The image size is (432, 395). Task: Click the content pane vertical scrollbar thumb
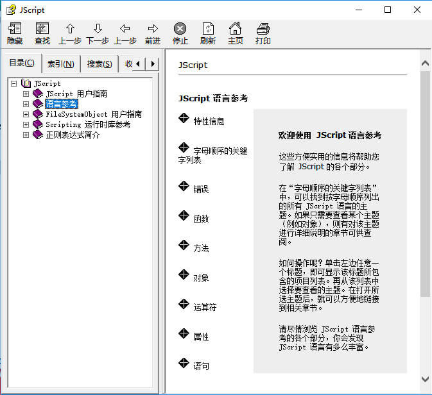pyautogui.click(x=425, y=184)
